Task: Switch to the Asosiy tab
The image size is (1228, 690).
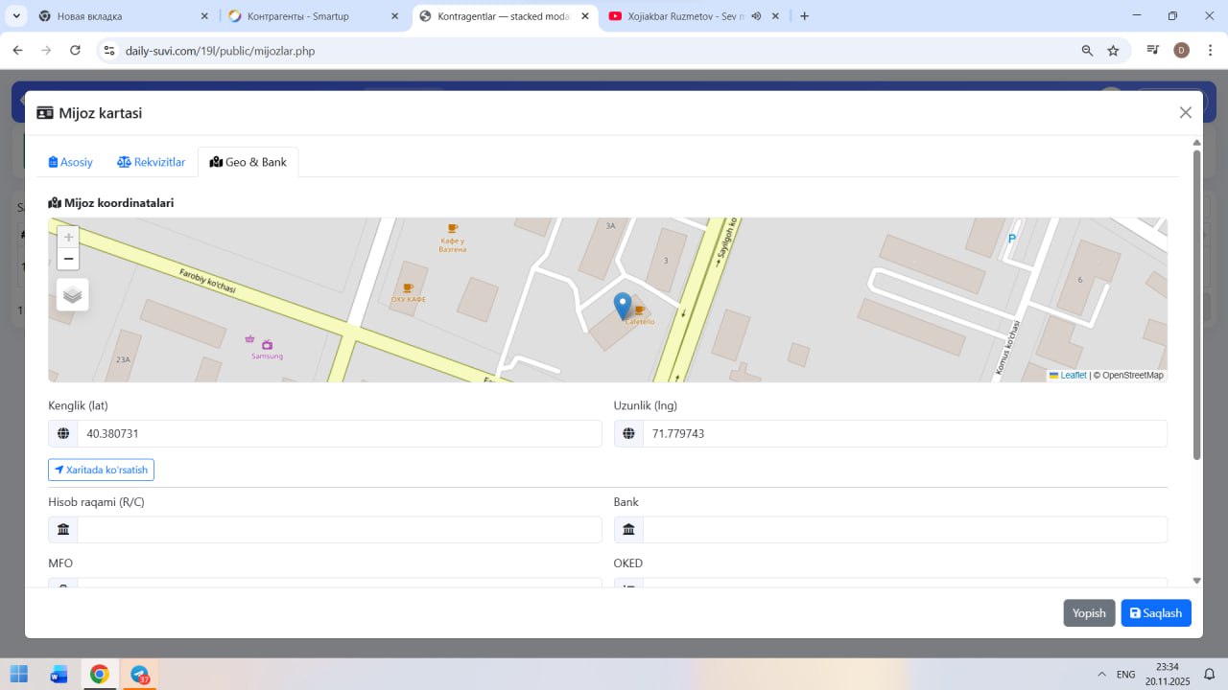Action: tap(71, 162)
